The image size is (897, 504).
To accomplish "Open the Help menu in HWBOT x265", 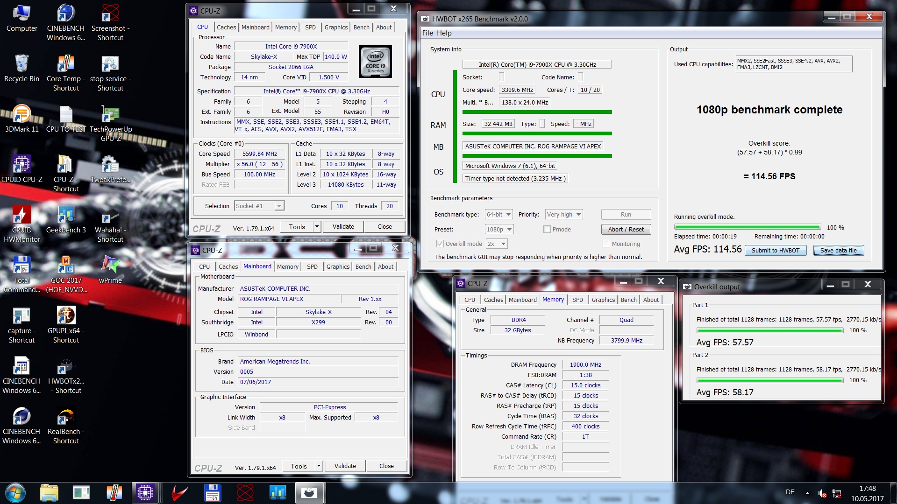I will pyautogui.click(x=444, y=33).
